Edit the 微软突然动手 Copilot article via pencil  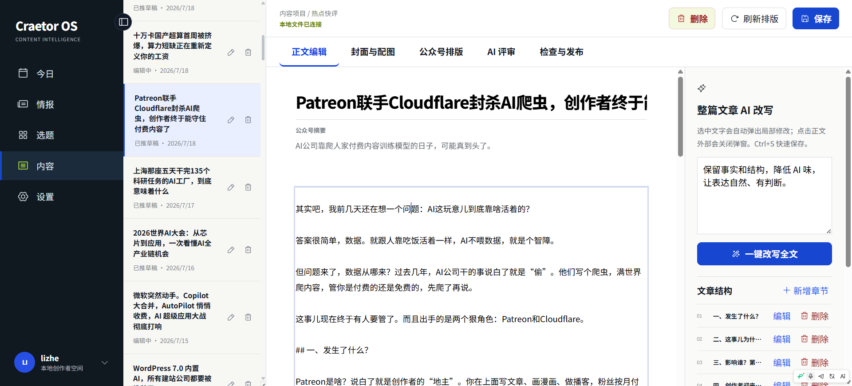click(231, 317)
